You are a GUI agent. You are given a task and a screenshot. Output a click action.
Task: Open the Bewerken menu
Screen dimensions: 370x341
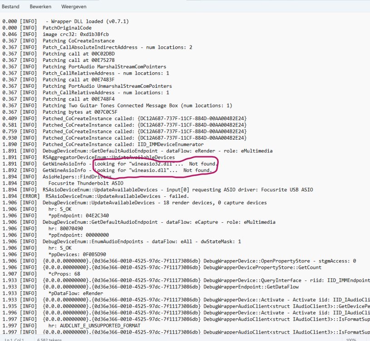pyautogui.click(x=40, y=7)
